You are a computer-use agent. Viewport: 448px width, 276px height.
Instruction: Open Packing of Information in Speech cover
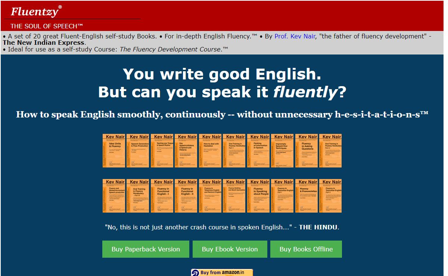tap(258, 151)
